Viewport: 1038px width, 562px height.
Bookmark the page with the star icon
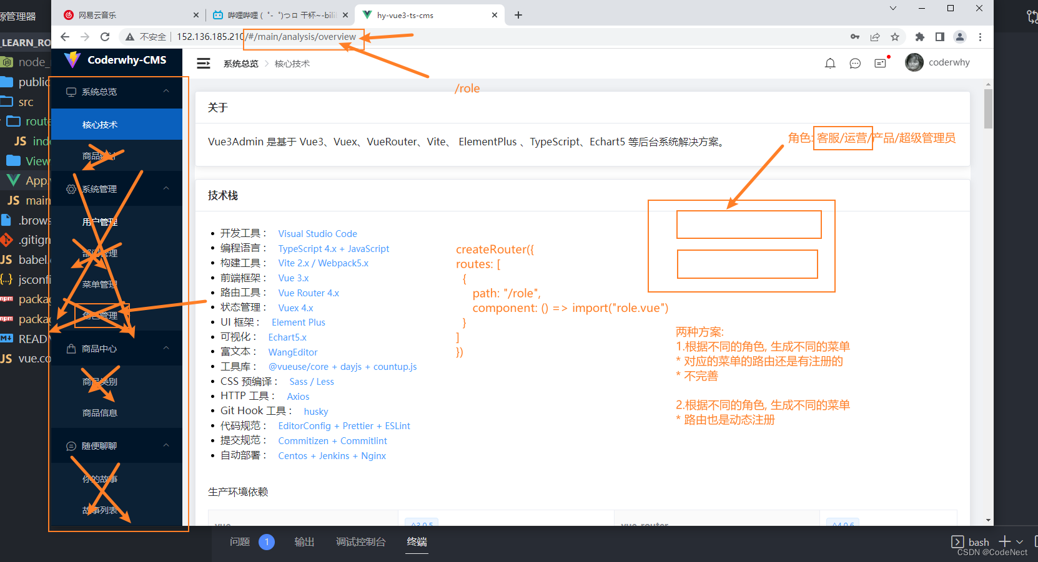click(x=896, y=37)
